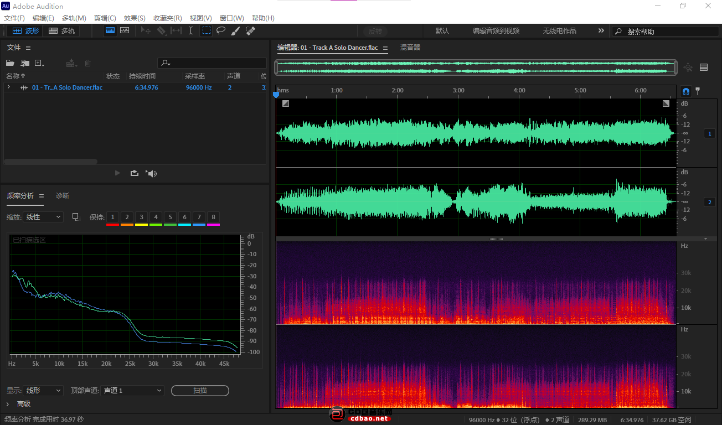Image resolution: width=722 pixels, height=425 pixels.
Task: Toggle channel 1 enable button
Action: [710, 133]
